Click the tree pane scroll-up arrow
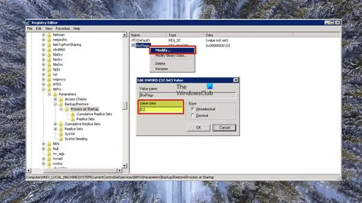362x203 pixels. click(x=125, y=35)
